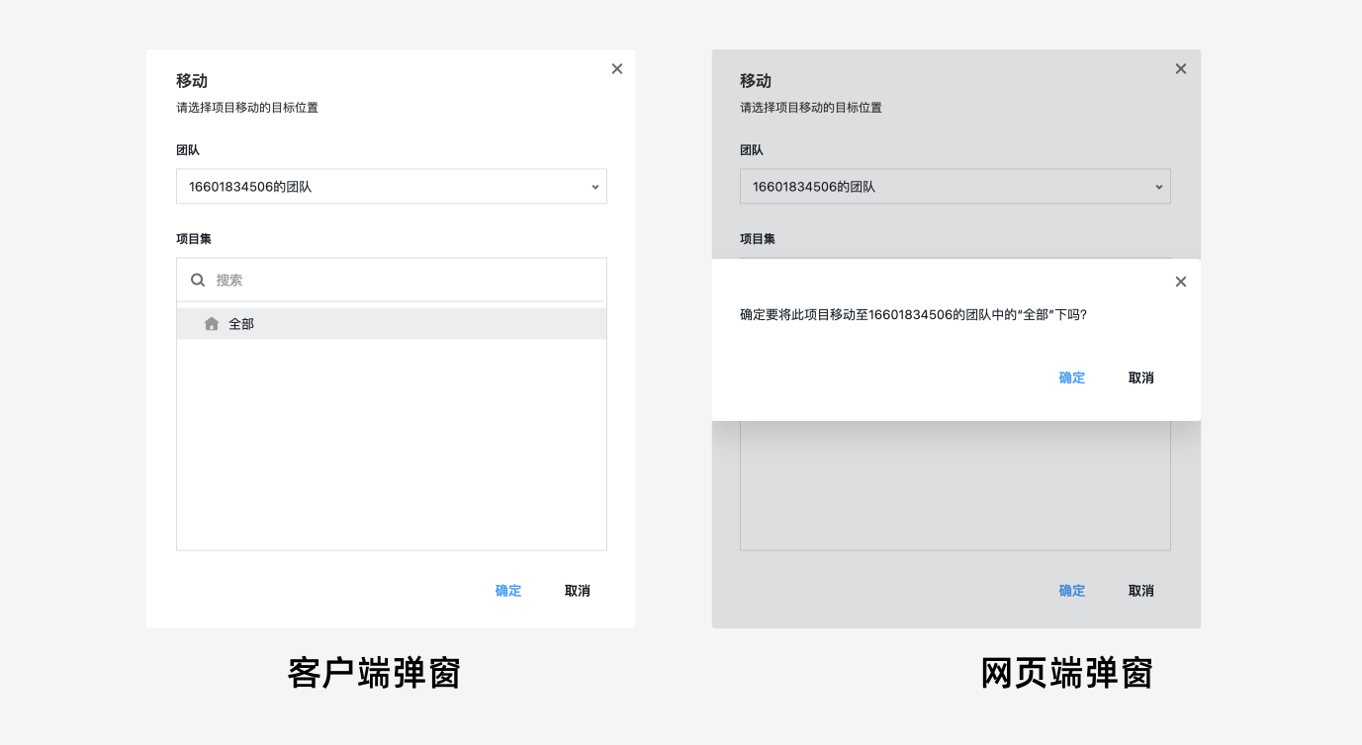Click 取消 at bottom of web-side Move dialog
Screen dimensions: 1362x745
click(1141, 591)
